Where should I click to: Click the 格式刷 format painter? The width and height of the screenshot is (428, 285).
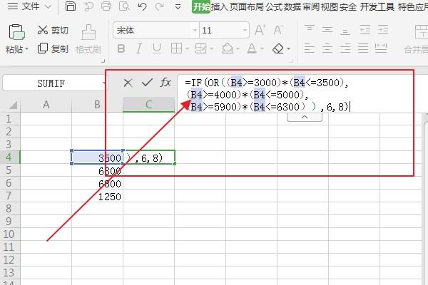click(88, 40)
